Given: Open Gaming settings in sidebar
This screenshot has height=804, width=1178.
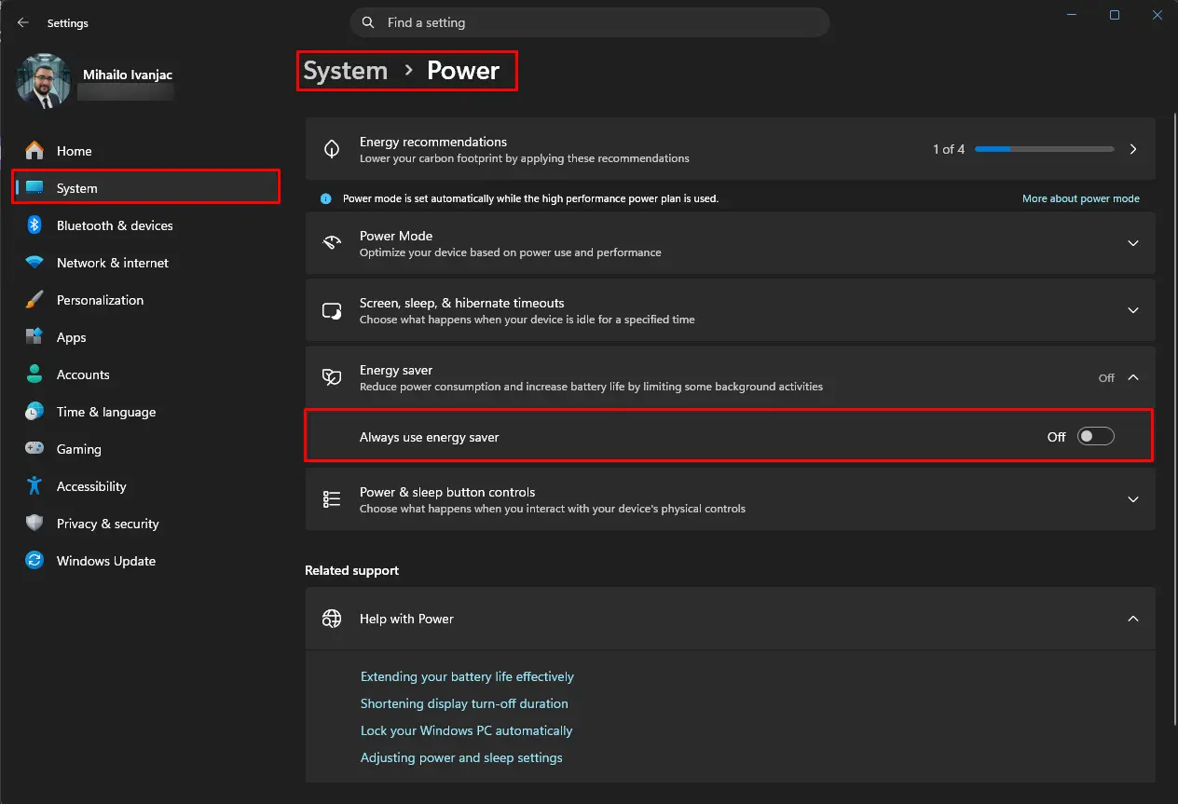Looking at the screenshot, I should coord(146,449).
